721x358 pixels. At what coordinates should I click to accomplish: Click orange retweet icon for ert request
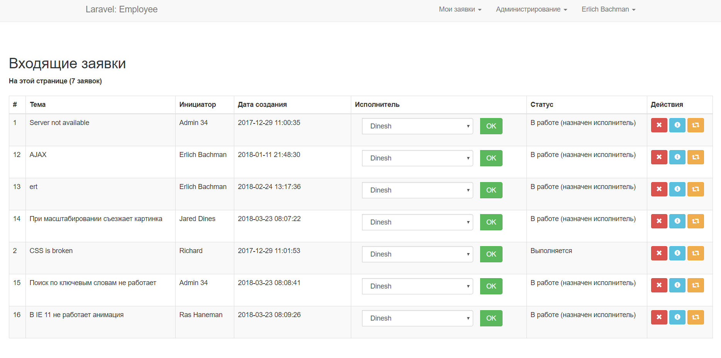click(x=696, y=189)
